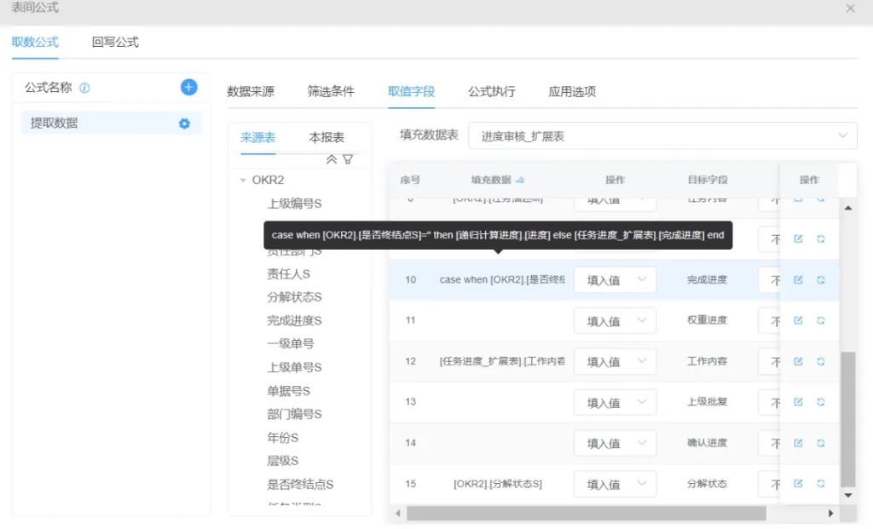This screenshot has height=529, width=873.
Task: Open gear settings for 提取数据 formula
Action: tap(184, 124)
